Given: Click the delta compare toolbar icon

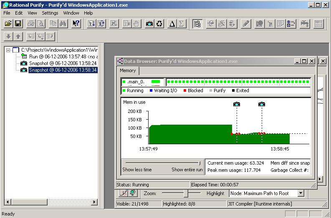Looking at the screenshot, I should (172, 24).
